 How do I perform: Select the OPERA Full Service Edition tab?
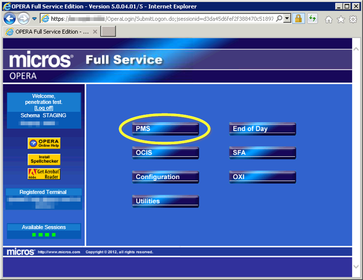coord(46,32)
